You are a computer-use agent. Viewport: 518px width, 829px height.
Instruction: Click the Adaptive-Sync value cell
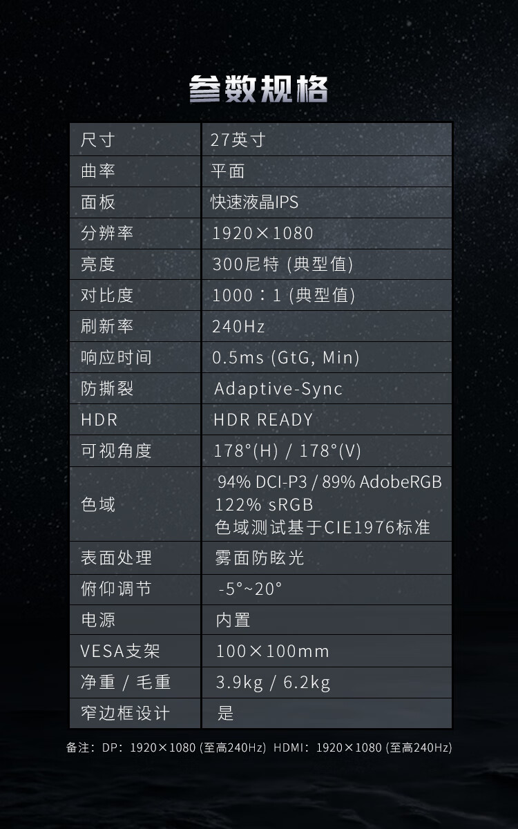[x=278, y=389]
